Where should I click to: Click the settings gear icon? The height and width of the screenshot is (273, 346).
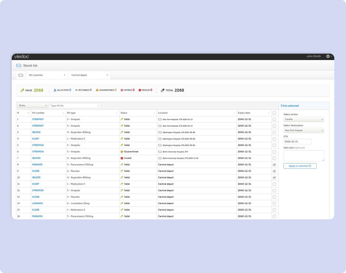pos(328,56)
